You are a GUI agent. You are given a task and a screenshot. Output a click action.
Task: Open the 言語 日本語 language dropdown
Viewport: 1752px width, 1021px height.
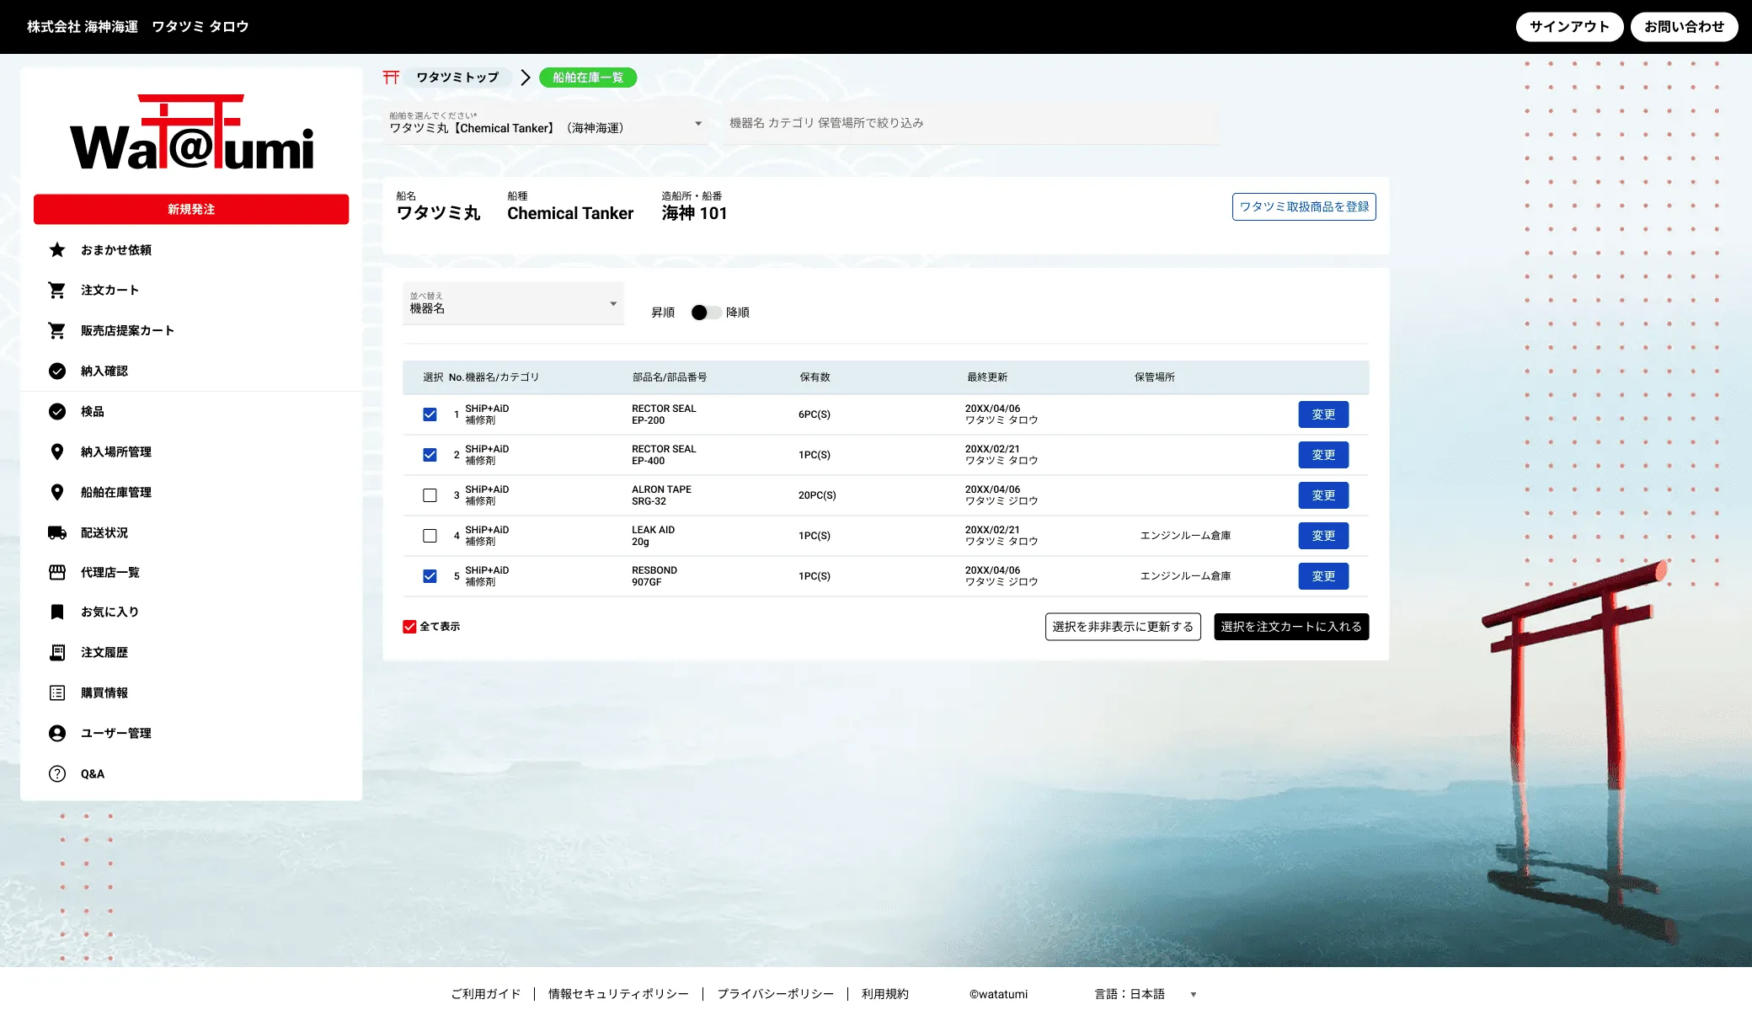pos(1146,995)
